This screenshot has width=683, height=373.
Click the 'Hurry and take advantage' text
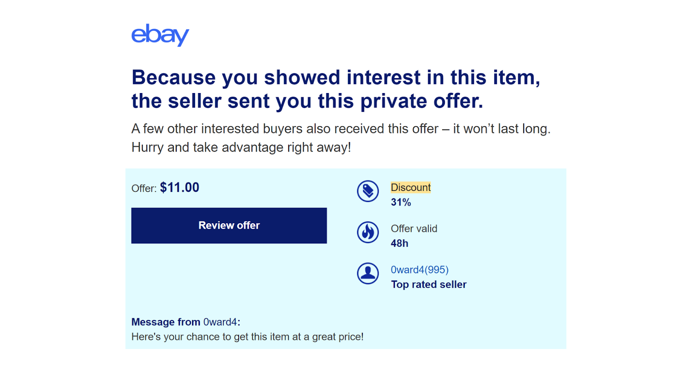click(x=241, y=147)
